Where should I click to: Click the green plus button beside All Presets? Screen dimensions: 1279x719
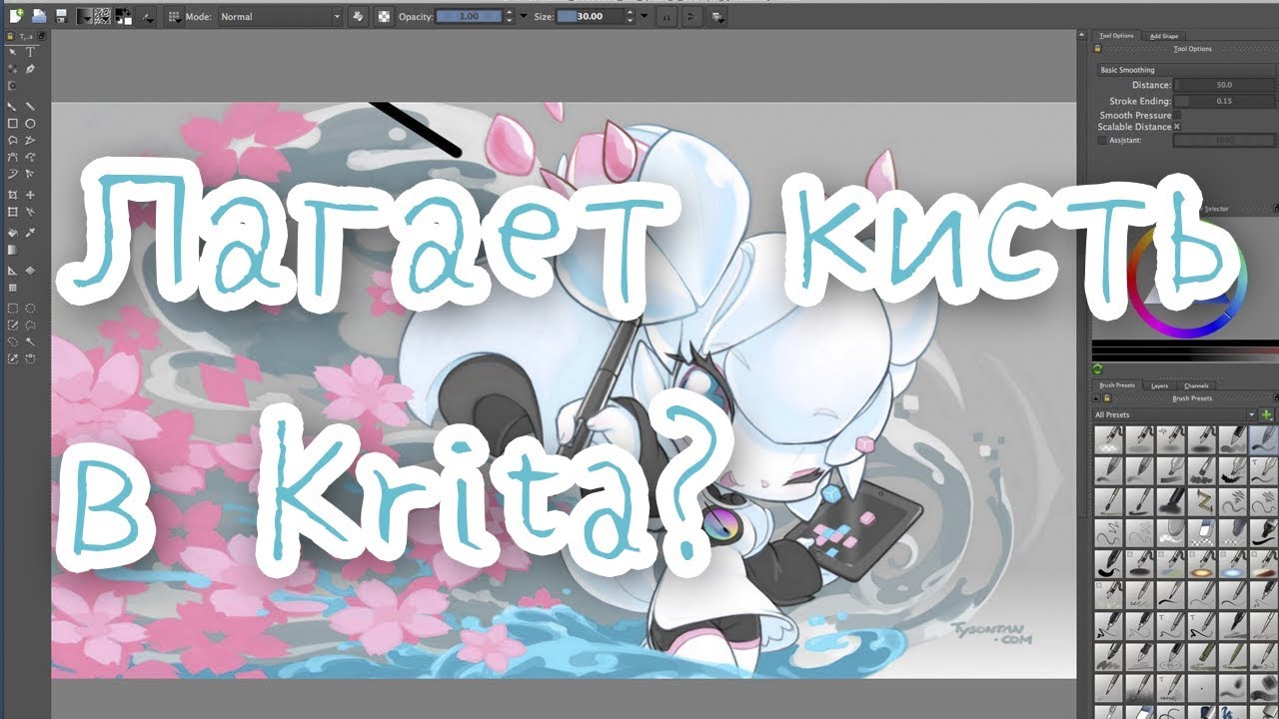pyautogui.click(x=1267, y=414)
